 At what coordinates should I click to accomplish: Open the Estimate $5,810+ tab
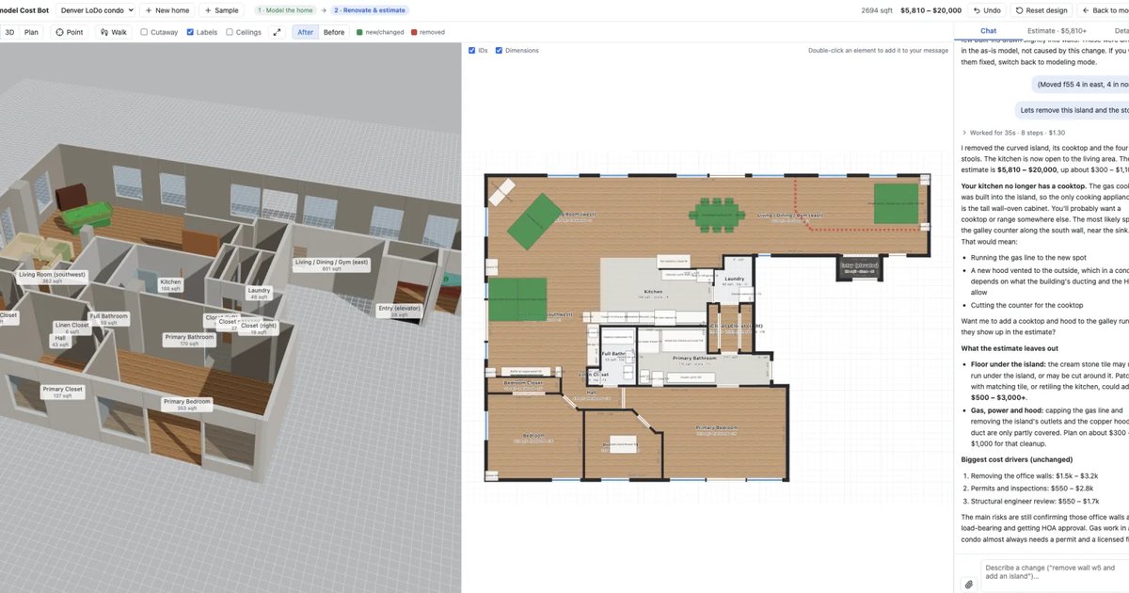pos(1057,31)
